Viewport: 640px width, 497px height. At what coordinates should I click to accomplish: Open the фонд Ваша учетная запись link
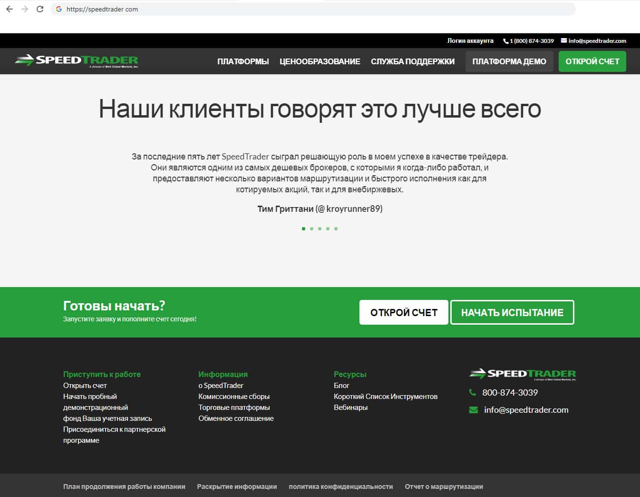point(107,418)
